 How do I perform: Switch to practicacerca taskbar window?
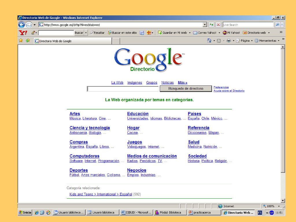[x=204, y=212]
